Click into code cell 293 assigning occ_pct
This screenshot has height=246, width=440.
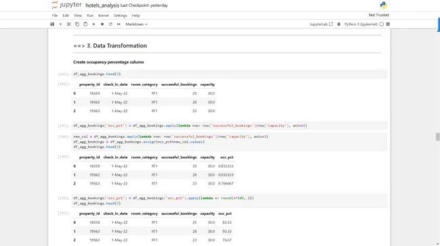pyautogui.click(x=229, y=126)
